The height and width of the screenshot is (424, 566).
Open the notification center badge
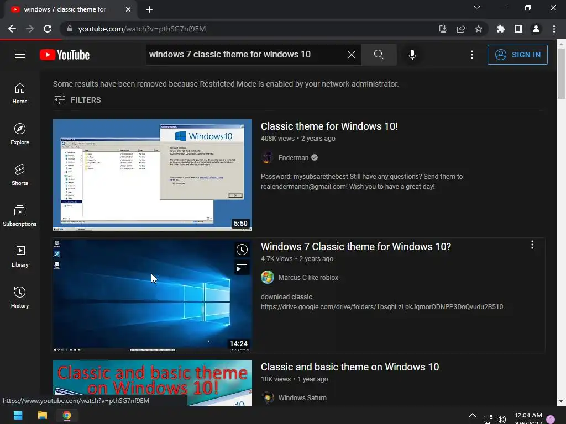(551, 420)
